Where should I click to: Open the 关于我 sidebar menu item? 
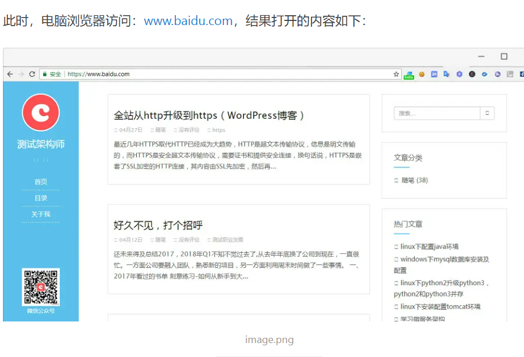point(41,214)
